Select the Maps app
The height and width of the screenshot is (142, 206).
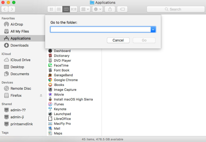[x=58, y=133]
